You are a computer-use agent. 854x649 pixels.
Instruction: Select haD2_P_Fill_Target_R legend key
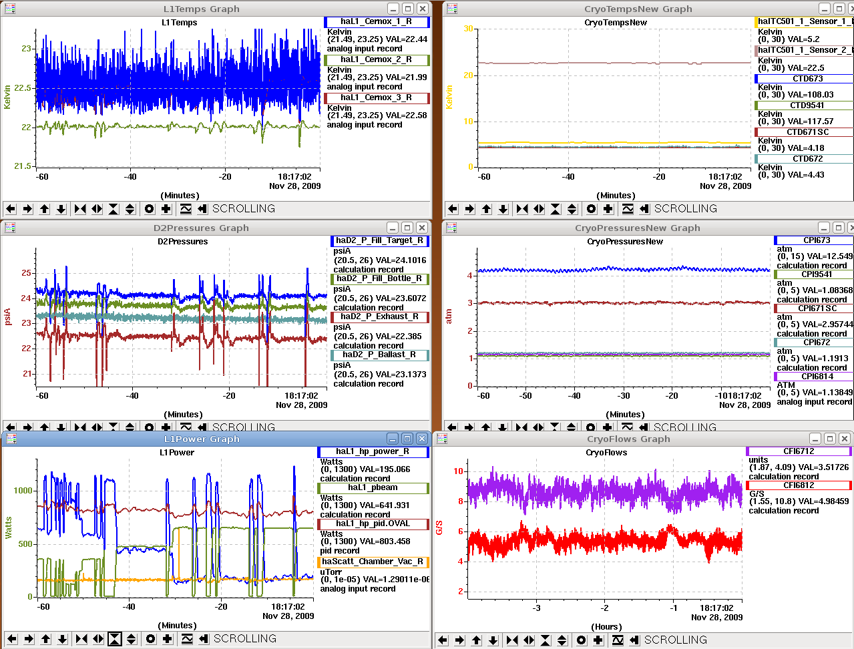pos(380,241)
